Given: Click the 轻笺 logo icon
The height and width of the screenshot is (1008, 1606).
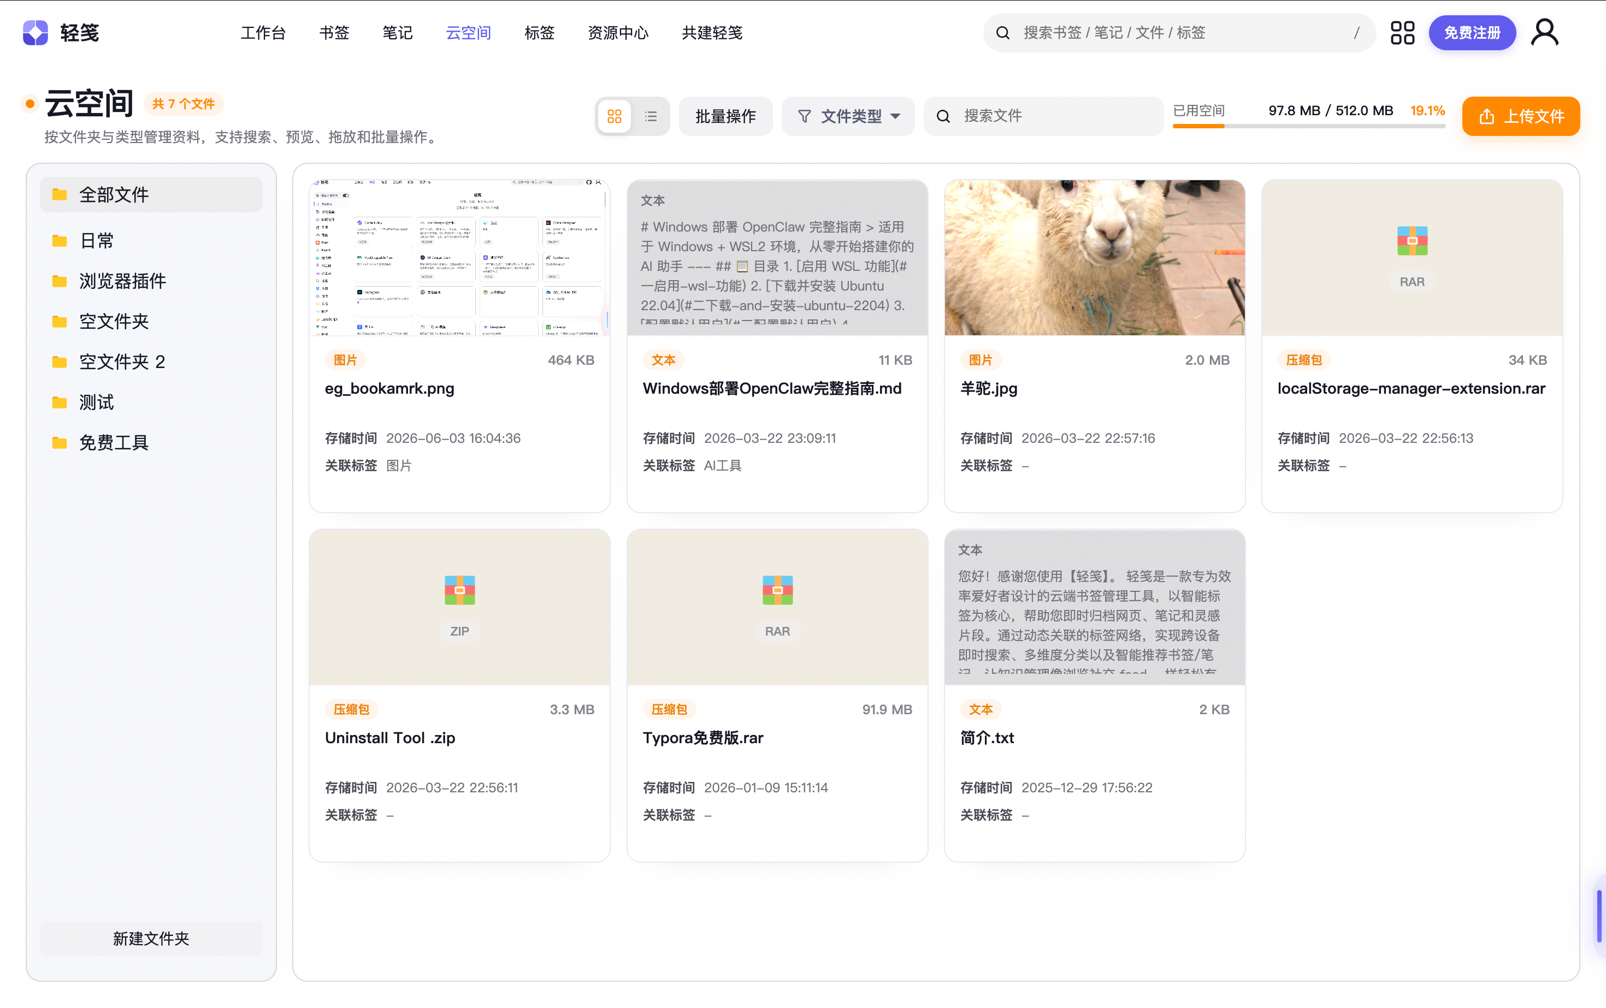Looking at the screenshot, I should 36,32.
